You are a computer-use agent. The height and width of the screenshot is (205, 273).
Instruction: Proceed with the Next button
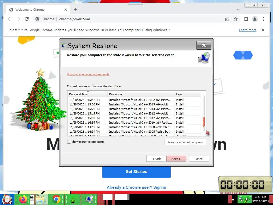176,159
